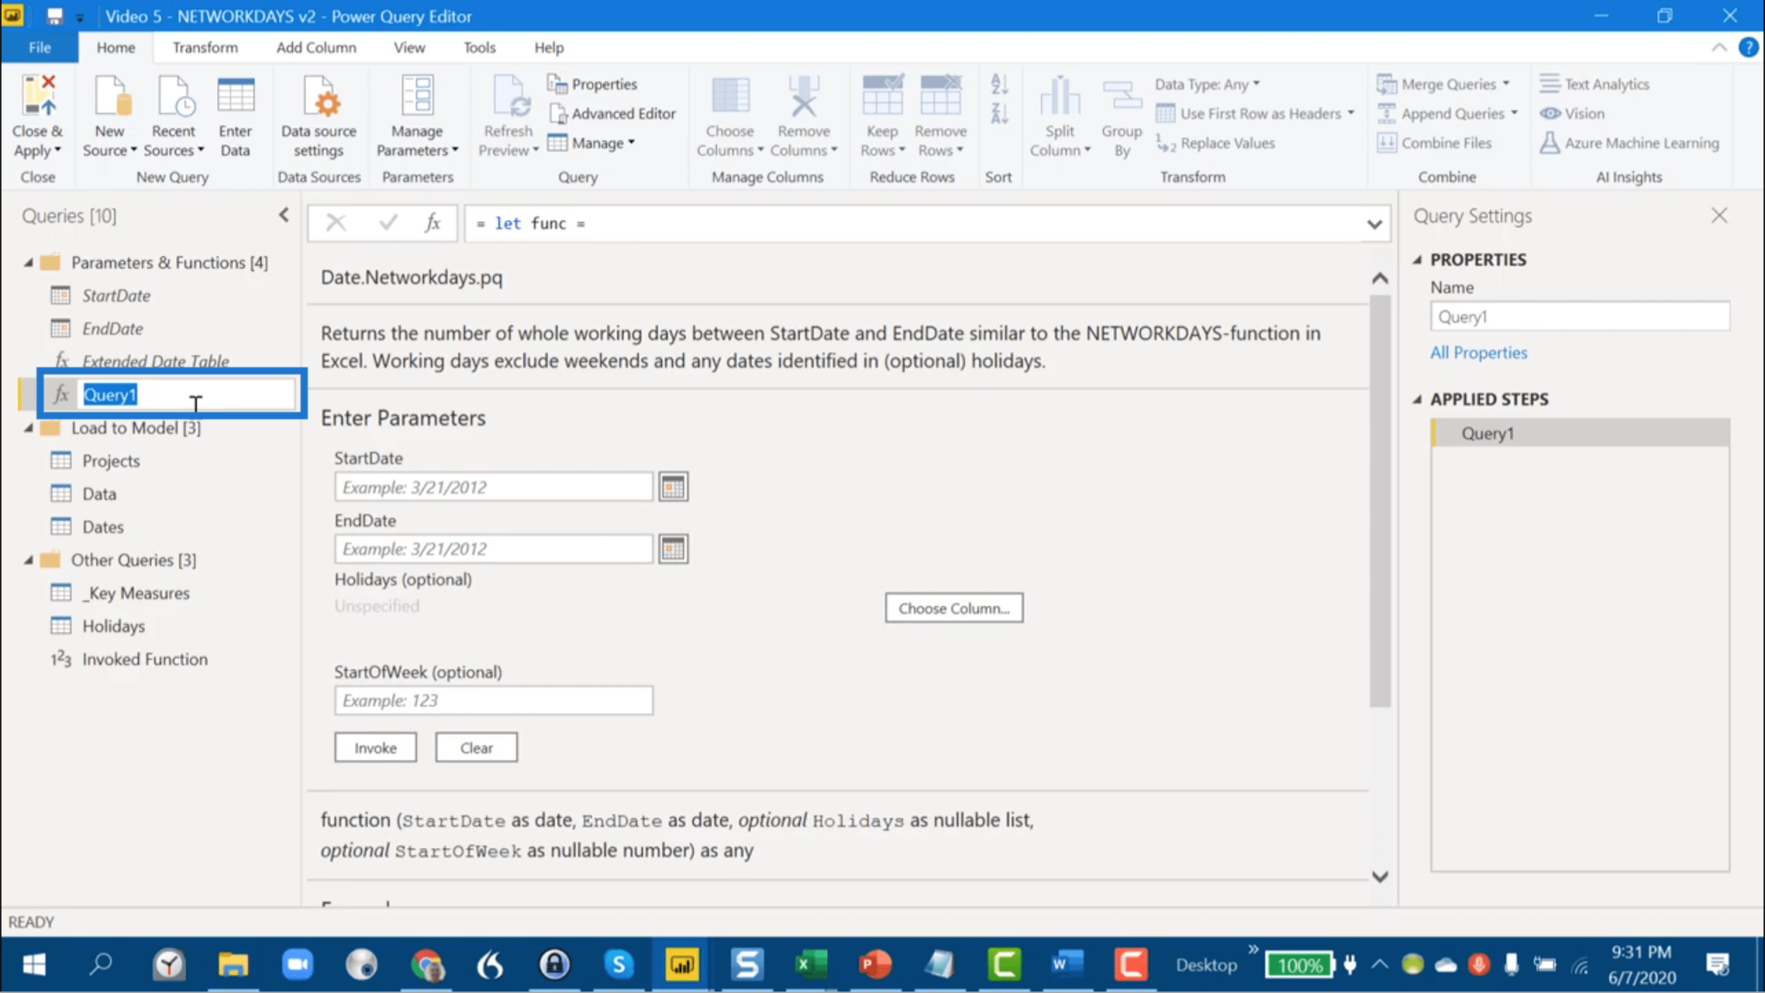Viewport: 1765px width, 993px height.
Task: Expand the formula bar
Action: pyautogui.click(x=1374, y=224)
